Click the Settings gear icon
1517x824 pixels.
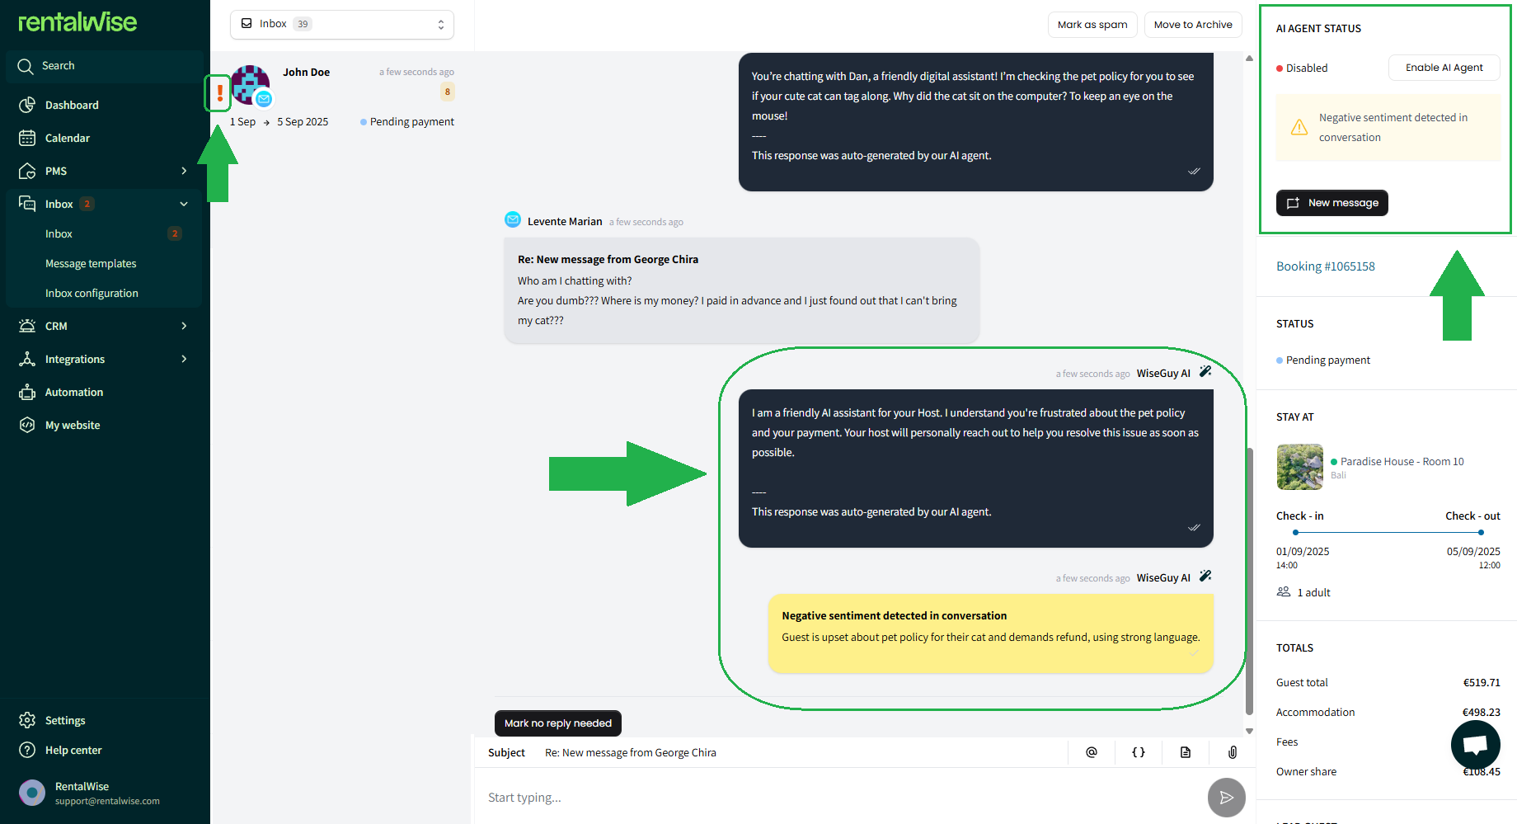click(x=27, y=720)
